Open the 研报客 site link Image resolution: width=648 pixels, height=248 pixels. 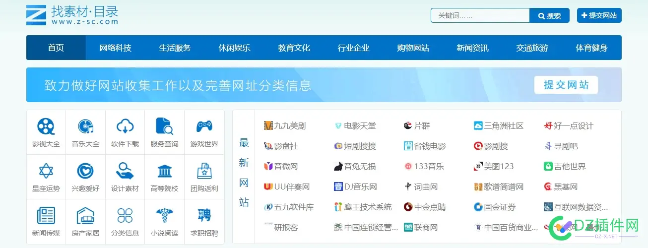coord(286,228)
